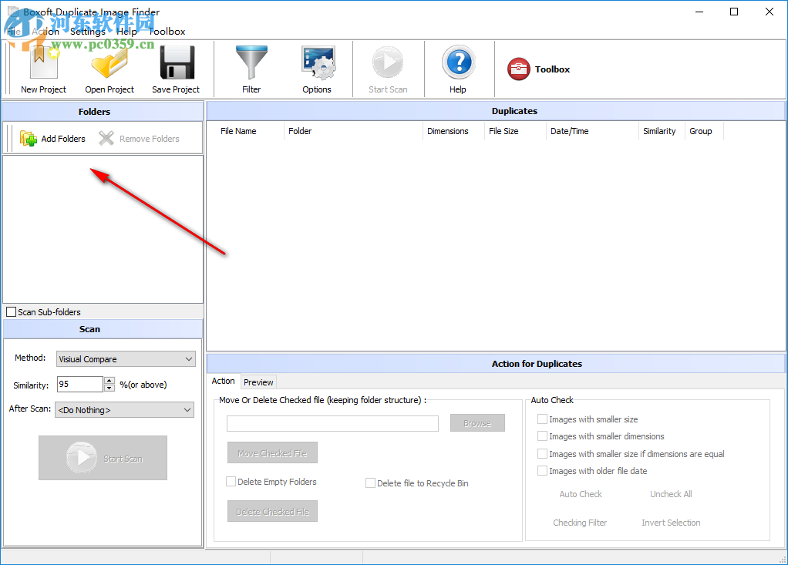Enable Images with older file date

[x=542, y=470]
